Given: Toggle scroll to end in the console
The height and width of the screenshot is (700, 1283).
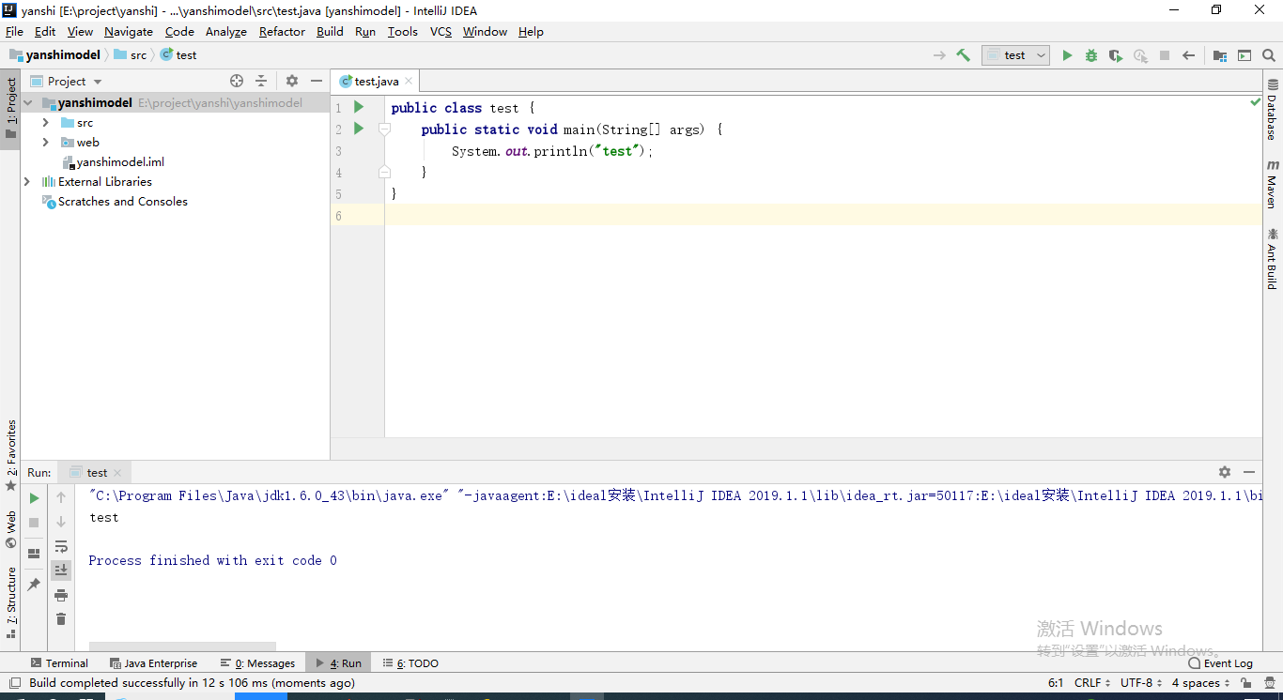Looking at the screenshot, I should click(61, 570).
